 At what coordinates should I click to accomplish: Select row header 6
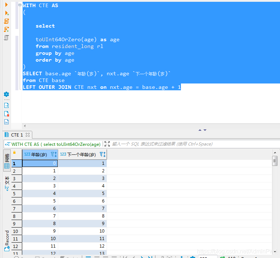17,201
